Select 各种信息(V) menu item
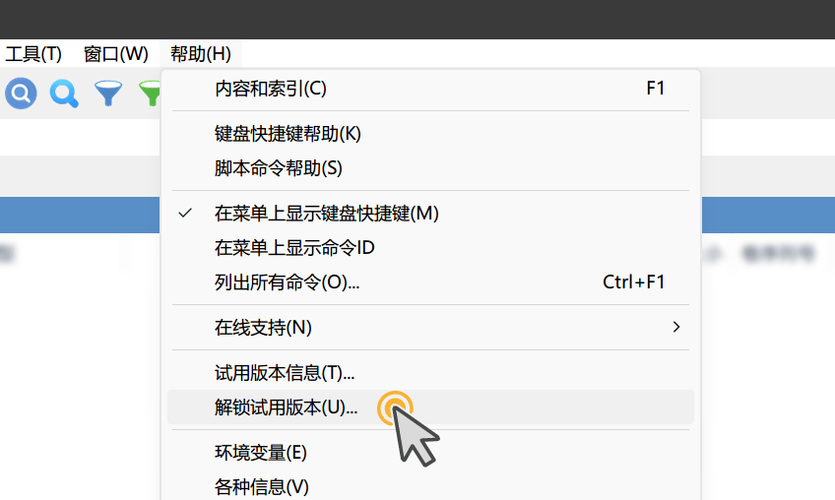Screen dimensions: 835x500 (430, 486)
